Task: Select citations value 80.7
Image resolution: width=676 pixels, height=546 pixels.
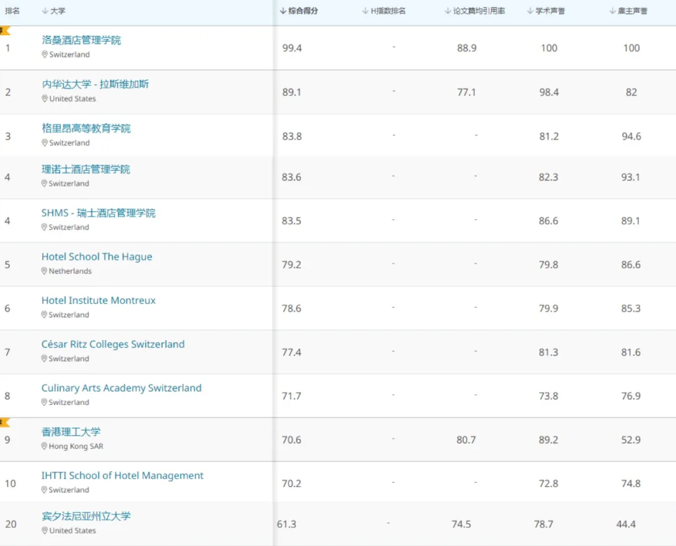Action: point(466,439)
